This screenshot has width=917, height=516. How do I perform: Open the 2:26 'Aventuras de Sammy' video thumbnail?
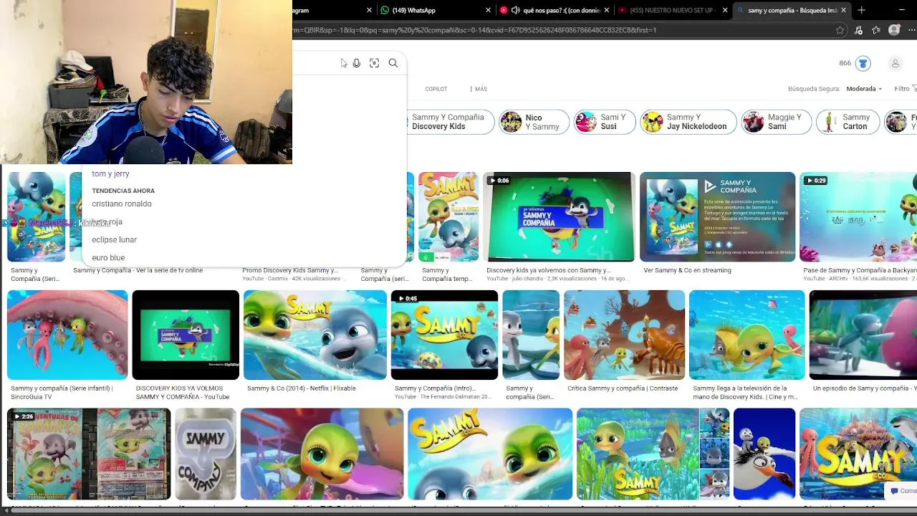click(x=89, y=454)
